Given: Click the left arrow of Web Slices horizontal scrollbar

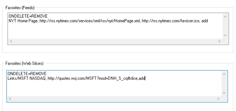Looking at the screenshot, I should point(10,99).
